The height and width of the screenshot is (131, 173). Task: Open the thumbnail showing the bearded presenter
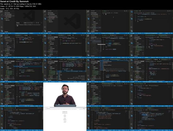pyautogui.click(x=65, y=95)
